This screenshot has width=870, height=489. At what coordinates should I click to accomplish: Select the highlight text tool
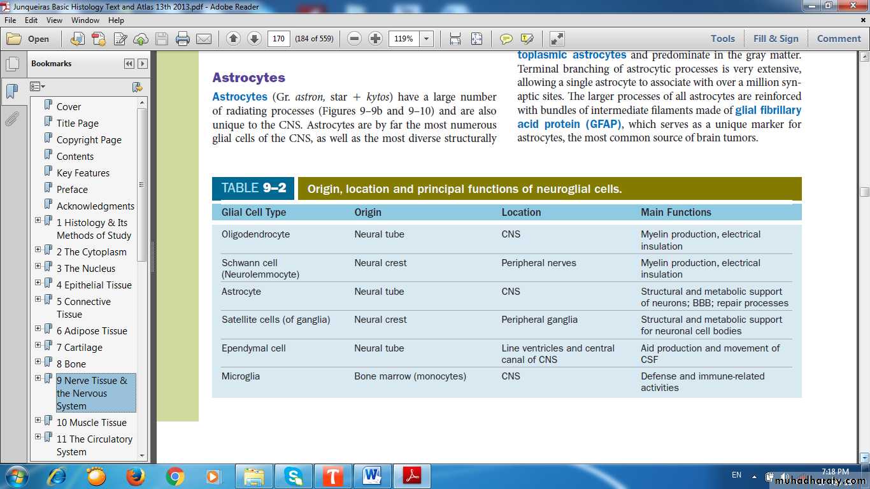(527, 39)
